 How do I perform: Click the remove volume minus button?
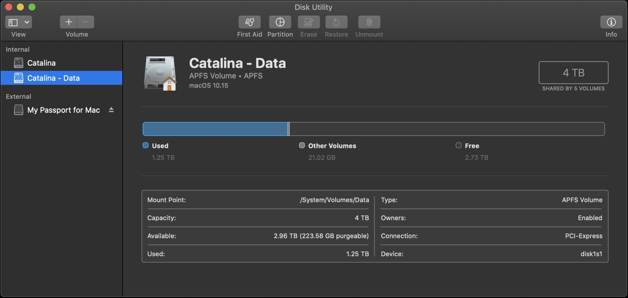86,22
